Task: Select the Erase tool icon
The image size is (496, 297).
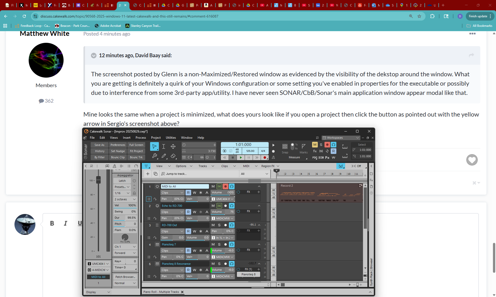Action: click(173, 156)
